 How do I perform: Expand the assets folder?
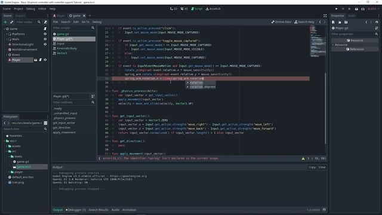click(x=7, y=146)
